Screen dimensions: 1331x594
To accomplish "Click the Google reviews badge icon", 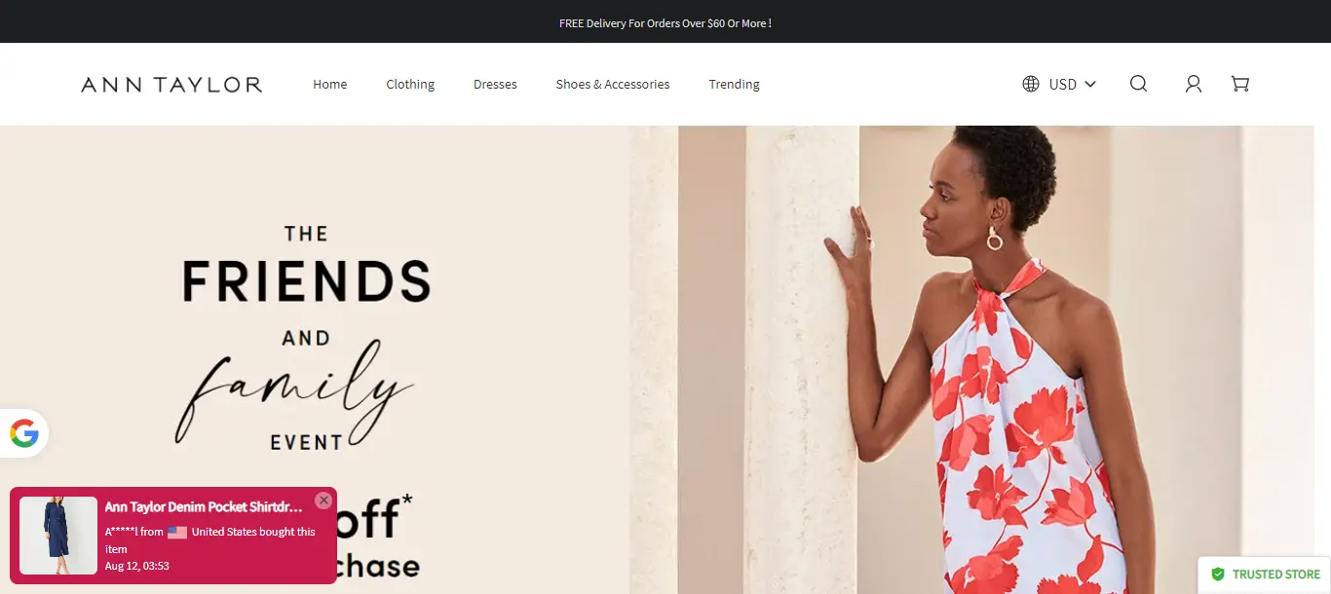I will tap(24, 433).
